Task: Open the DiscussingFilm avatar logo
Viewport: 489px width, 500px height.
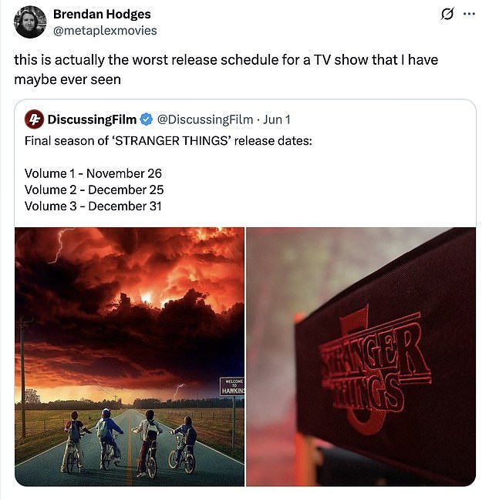Action: pyautogui.click(x=34, y=119)
